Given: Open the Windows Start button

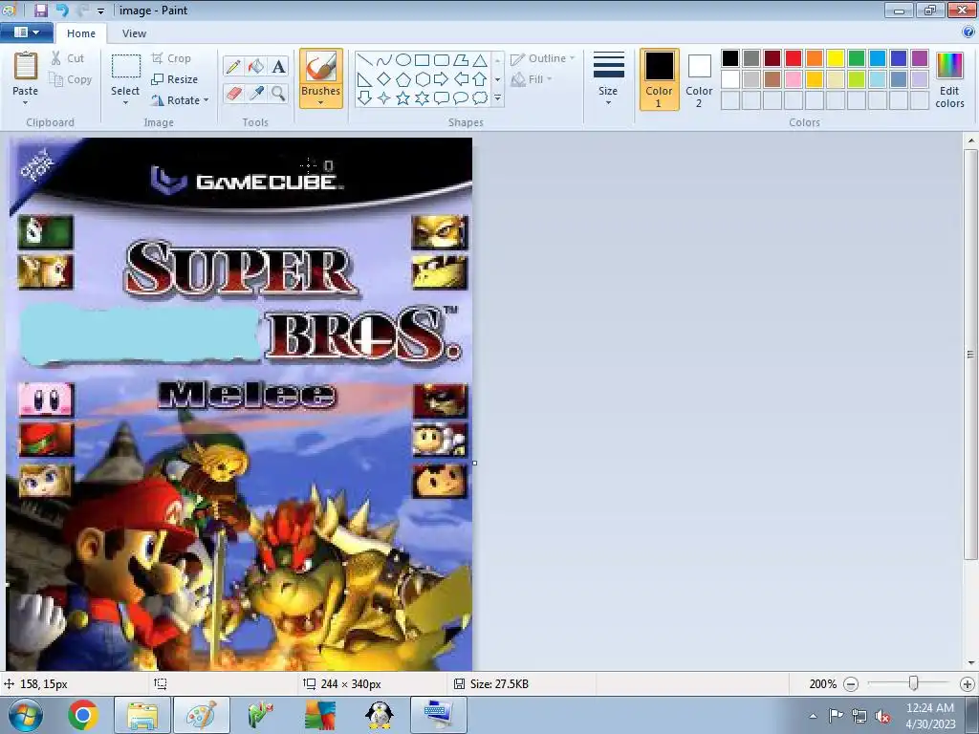Looking at the screenshot, I should [x=25, y=715].
